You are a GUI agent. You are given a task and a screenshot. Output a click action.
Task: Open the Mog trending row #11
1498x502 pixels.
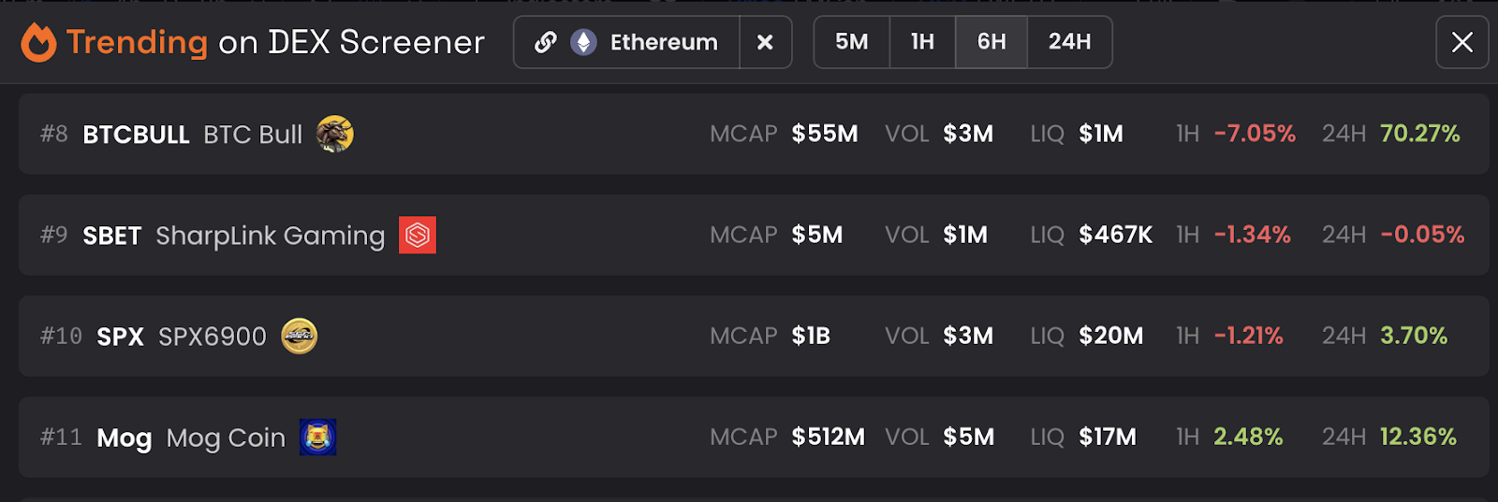click(x=754, y=437)
